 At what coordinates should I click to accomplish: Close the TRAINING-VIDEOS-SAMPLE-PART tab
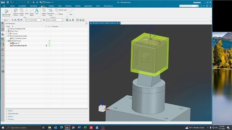[x=119, y=23]
